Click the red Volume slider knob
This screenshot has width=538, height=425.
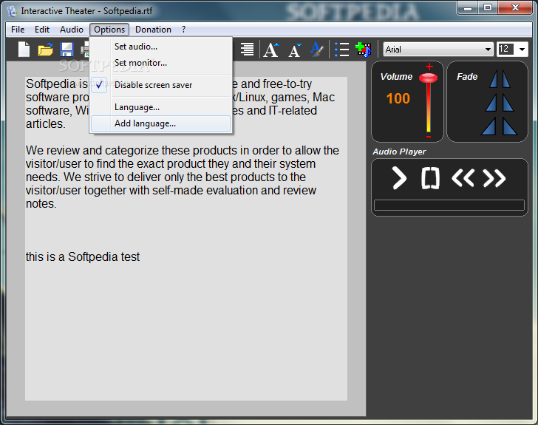428,78
